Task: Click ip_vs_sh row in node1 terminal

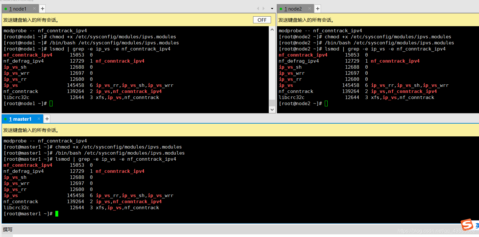Action: point(48,67)
